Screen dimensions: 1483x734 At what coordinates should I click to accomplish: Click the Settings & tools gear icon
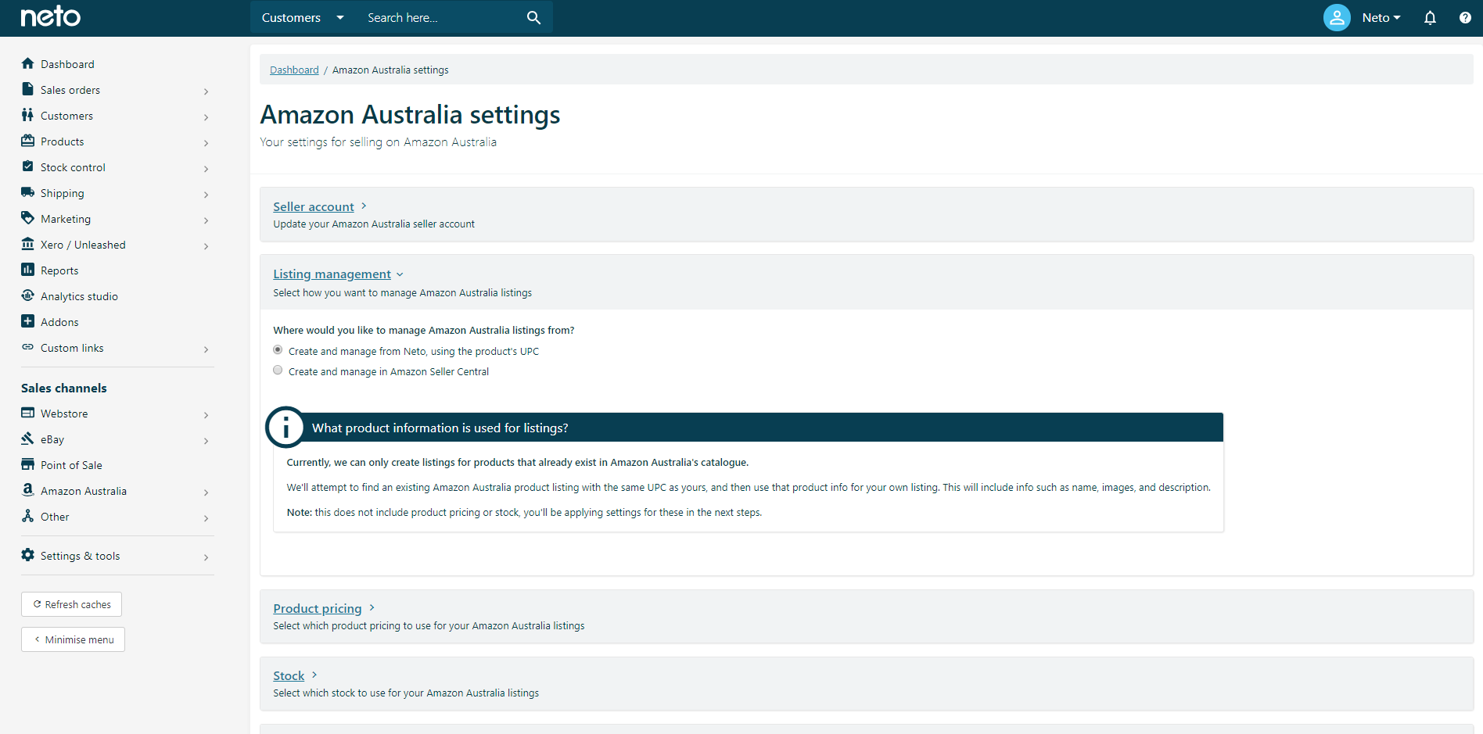[28, 555]
